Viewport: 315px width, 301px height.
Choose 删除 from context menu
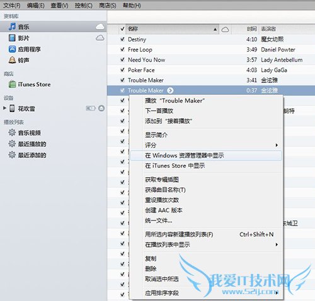[x=206, y=269]
